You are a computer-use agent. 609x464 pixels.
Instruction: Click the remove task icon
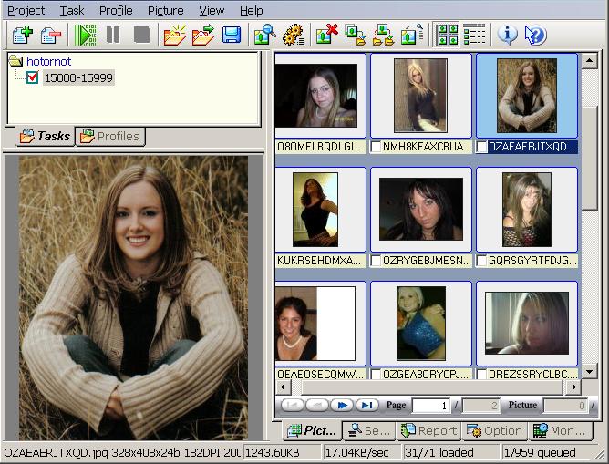click(x=51, y=36)
